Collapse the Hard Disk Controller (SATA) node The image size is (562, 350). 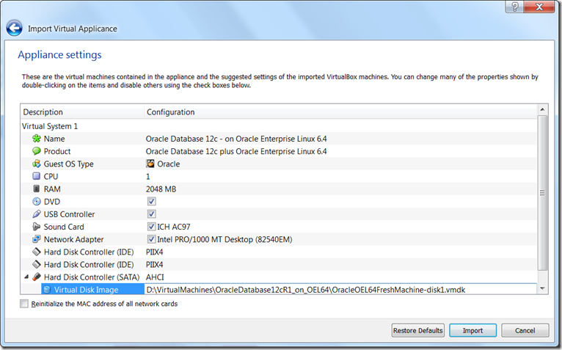pyautogui.click(x=26, y=277)
